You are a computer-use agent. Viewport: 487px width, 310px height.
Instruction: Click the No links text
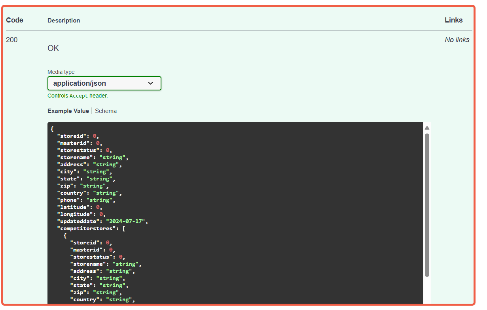457,40
